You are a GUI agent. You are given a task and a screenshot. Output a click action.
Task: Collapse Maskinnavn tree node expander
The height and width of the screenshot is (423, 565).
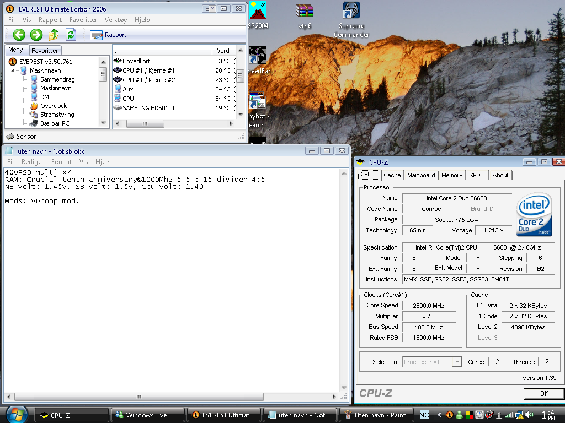13,70
